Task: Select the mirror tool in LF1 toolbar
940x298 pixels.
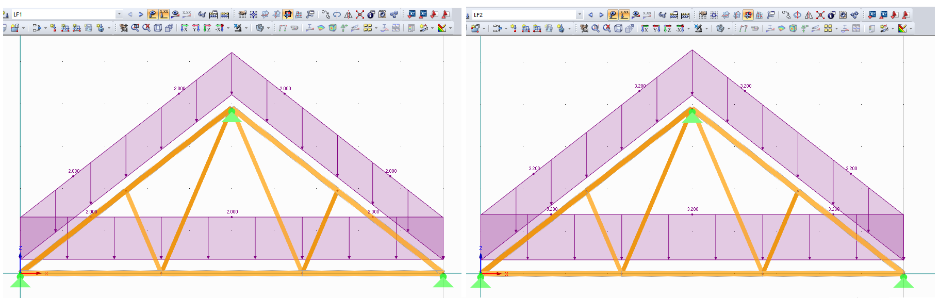Action: [x=348, y=14]
